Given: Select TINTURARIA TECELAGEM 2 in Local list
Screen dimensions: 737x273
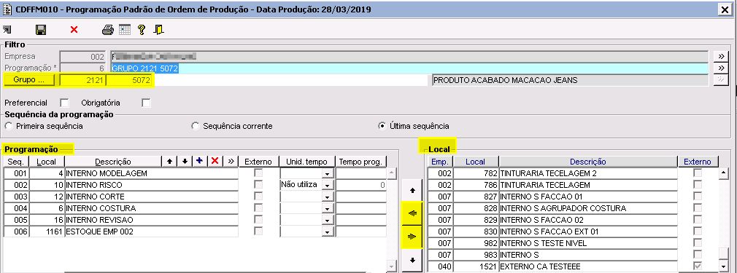Looking at the screenshot, I should 588,173.
